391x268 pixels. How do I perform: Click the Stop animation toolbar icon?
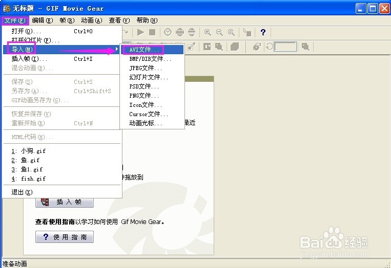152,32
